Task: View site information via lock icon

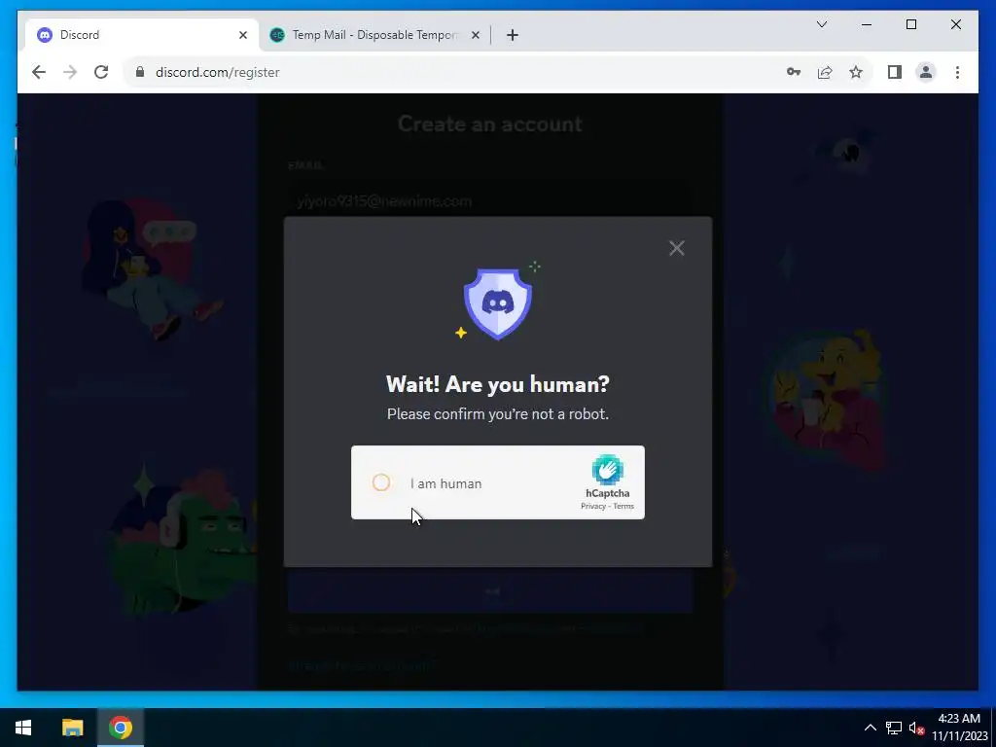Action: [140, 72]
